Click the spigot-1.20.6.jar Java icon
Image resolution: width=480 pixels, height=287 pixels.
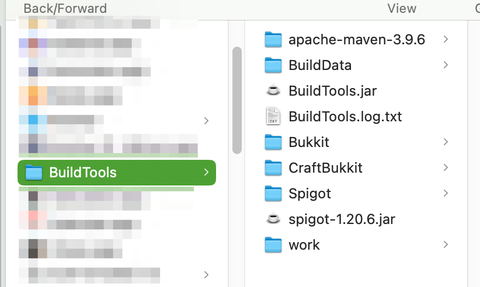point(273,219)
